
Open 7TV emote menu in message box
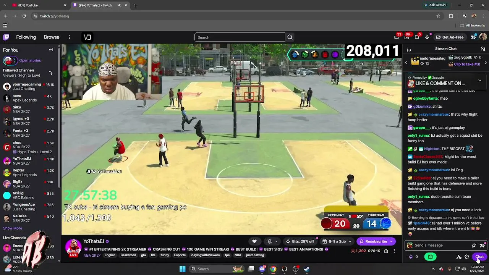(x=482, y=245)
